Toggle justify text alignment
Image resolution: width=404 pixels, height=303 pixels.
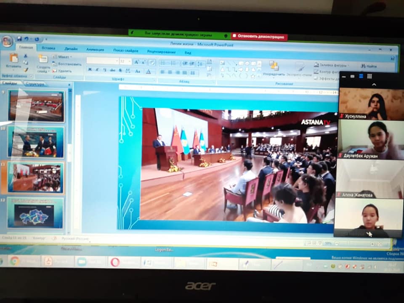[x=185, y=73]
